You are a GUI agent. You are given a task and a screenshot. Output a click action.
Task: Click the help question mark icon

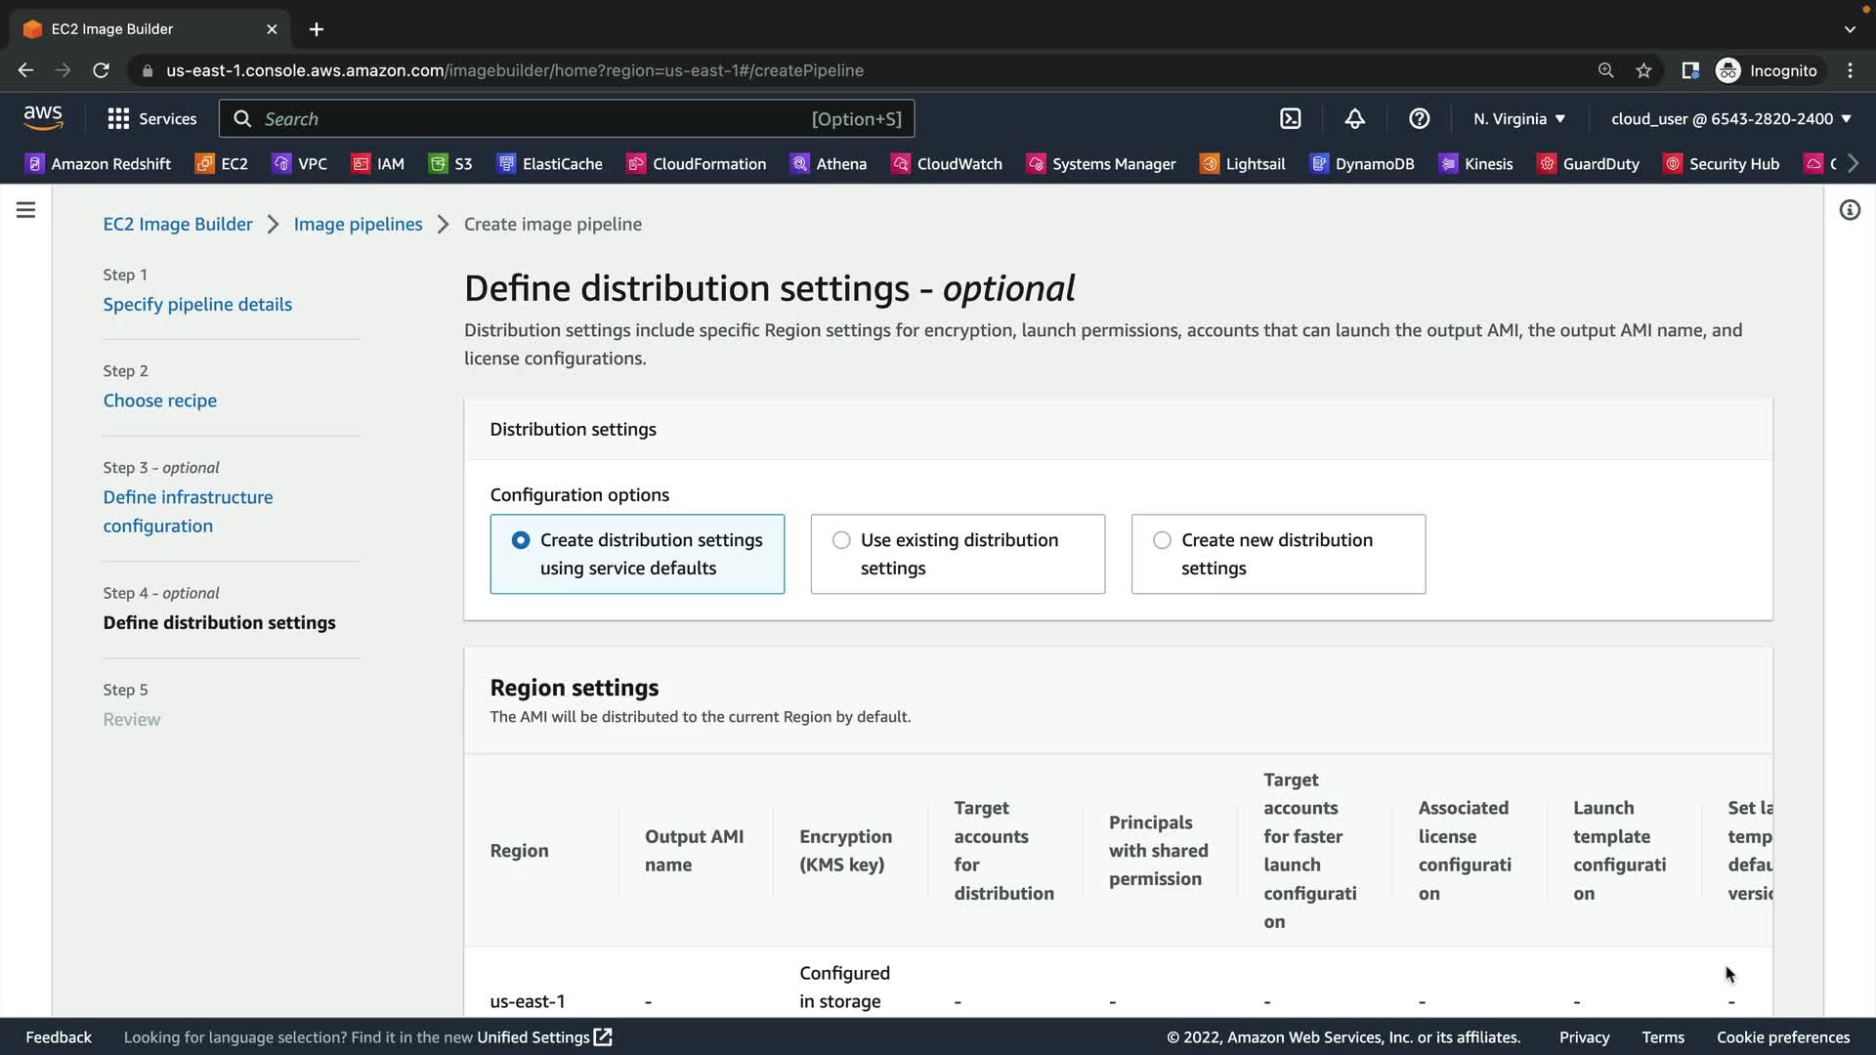pos(1419,119)
